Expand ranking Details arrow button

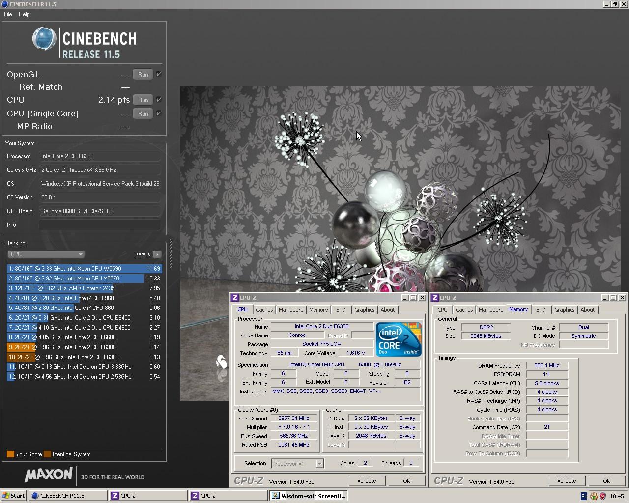click(x=157, y=254)
